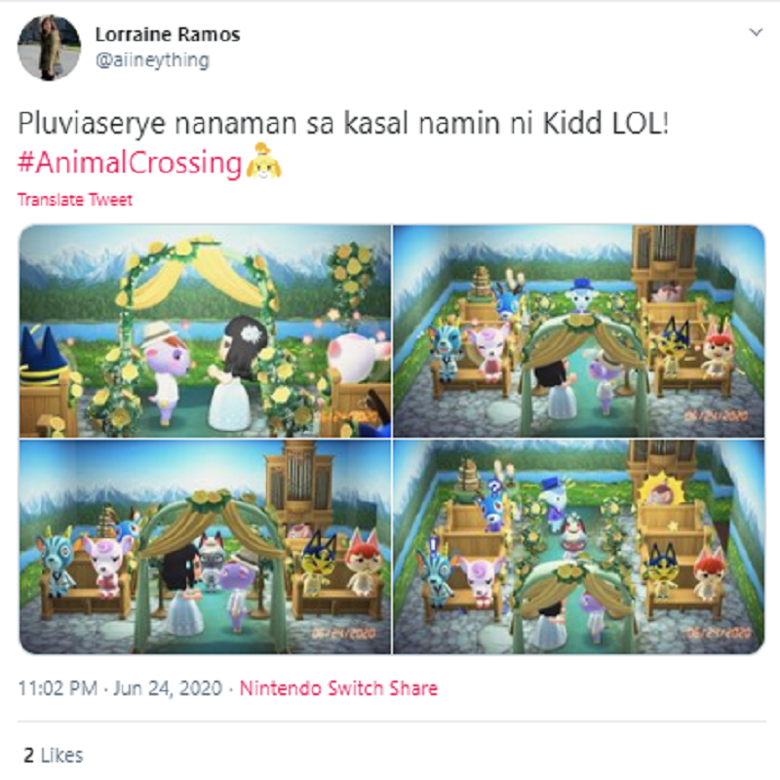Open Nintendo Switch Share source link

[x=338, y=688]
